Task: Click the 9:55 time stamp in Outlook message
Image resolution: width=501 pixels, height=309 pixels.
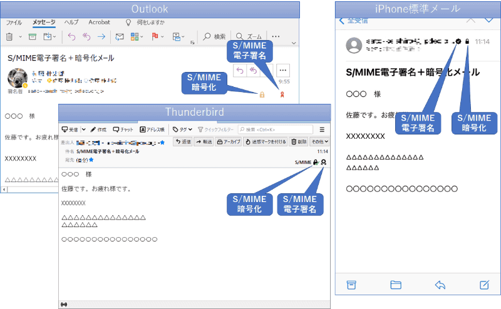Action: click(x=284, y=82)
